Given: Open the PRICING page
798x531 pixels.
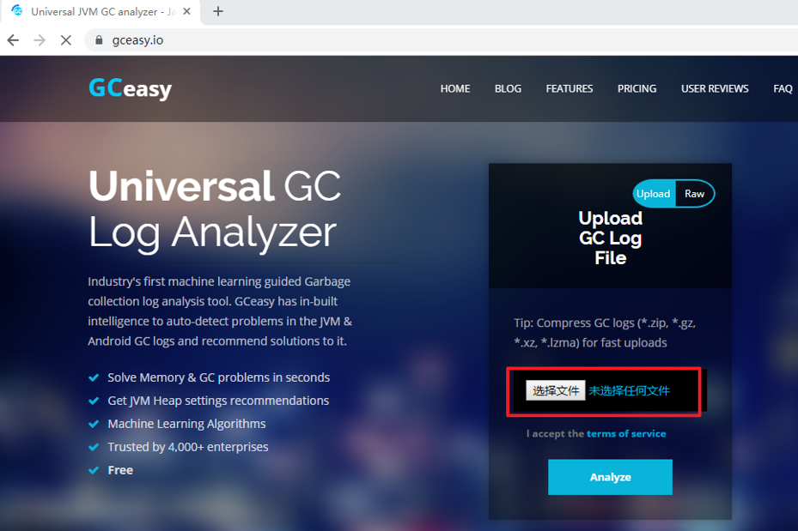Looking at the screenshot, I should coord(637,89).
